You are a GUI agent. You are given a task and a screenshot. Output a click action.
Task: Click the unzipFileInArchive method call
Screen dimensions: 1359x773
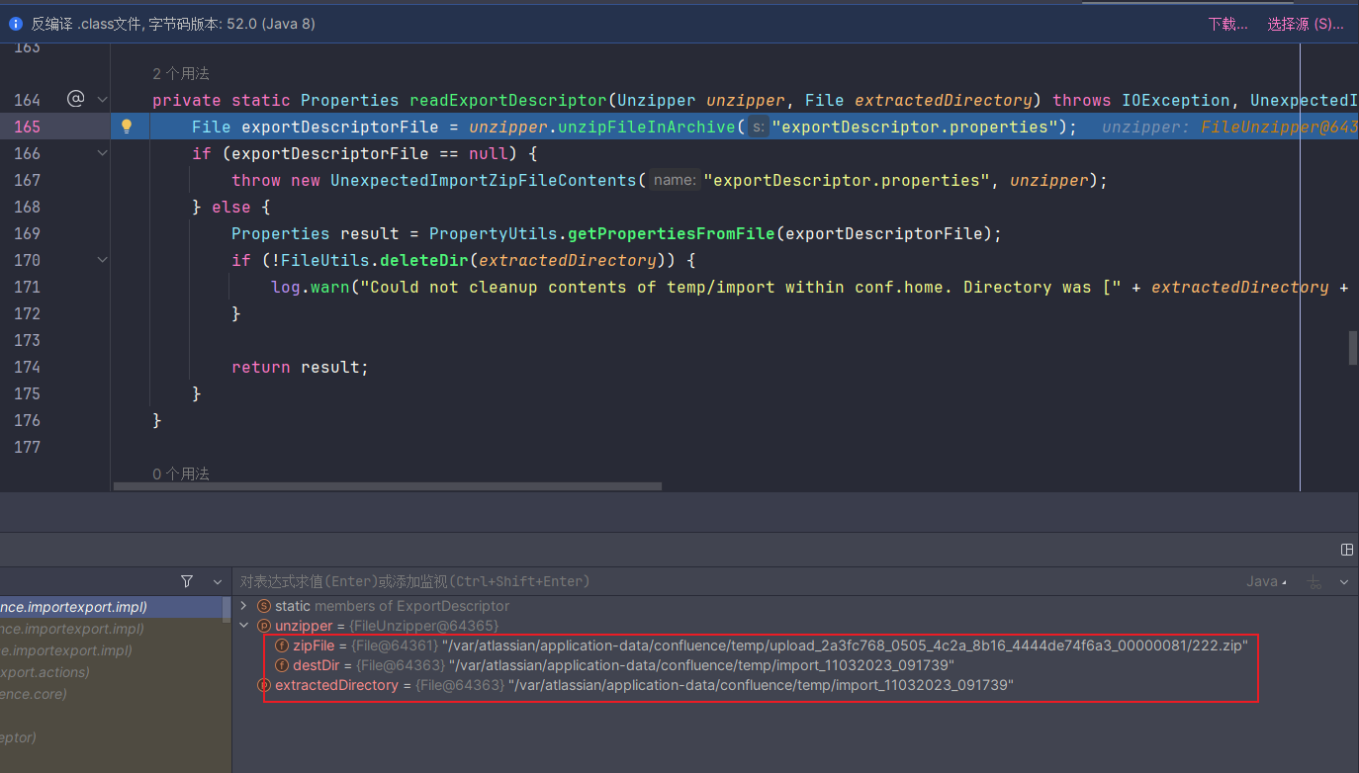[647, 127]
